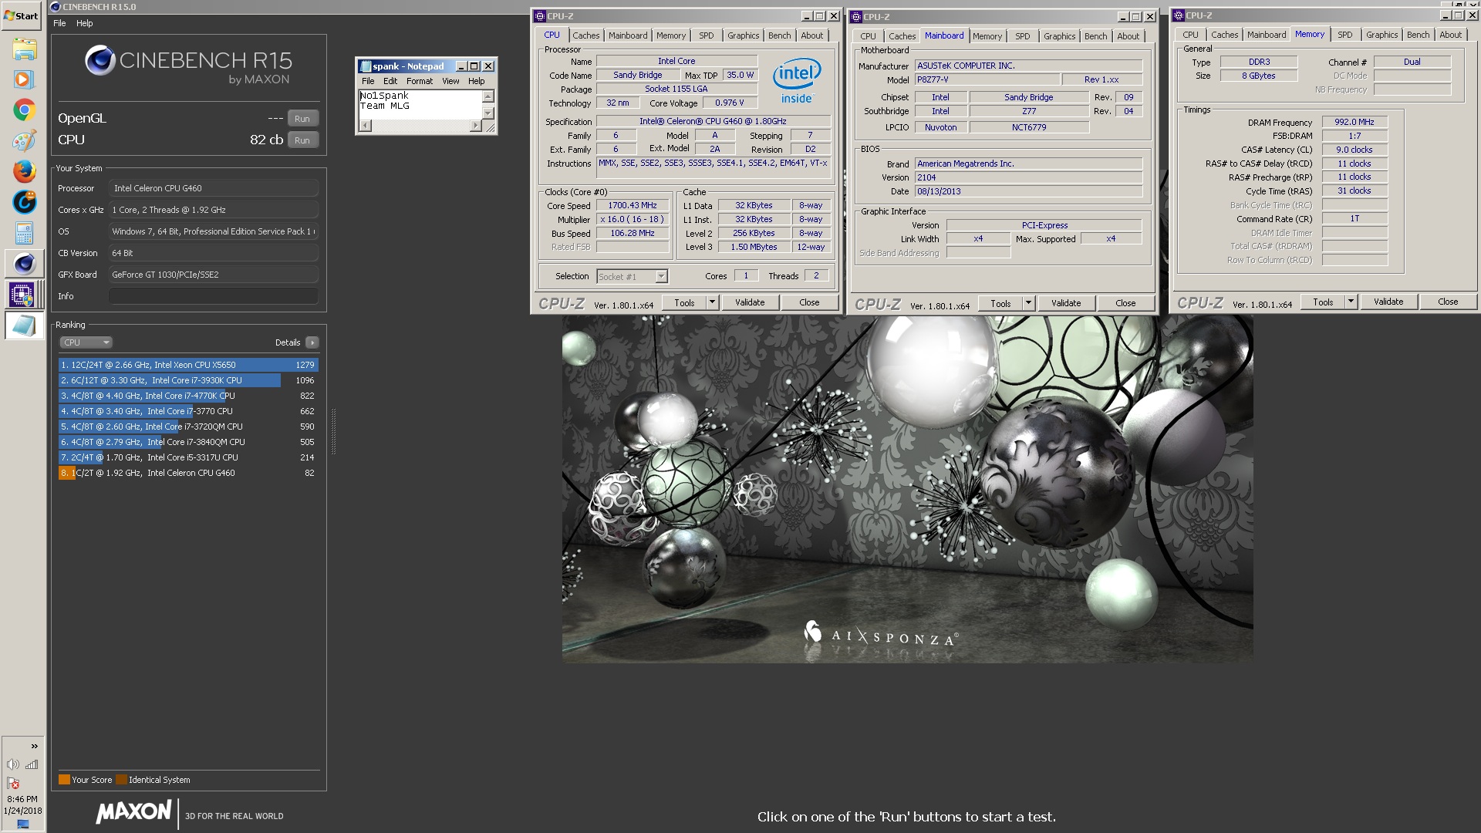Switch to CPU-Z taskbar button
The image size is (1481, 833).
pyautogui.click(x=24, y=295)
